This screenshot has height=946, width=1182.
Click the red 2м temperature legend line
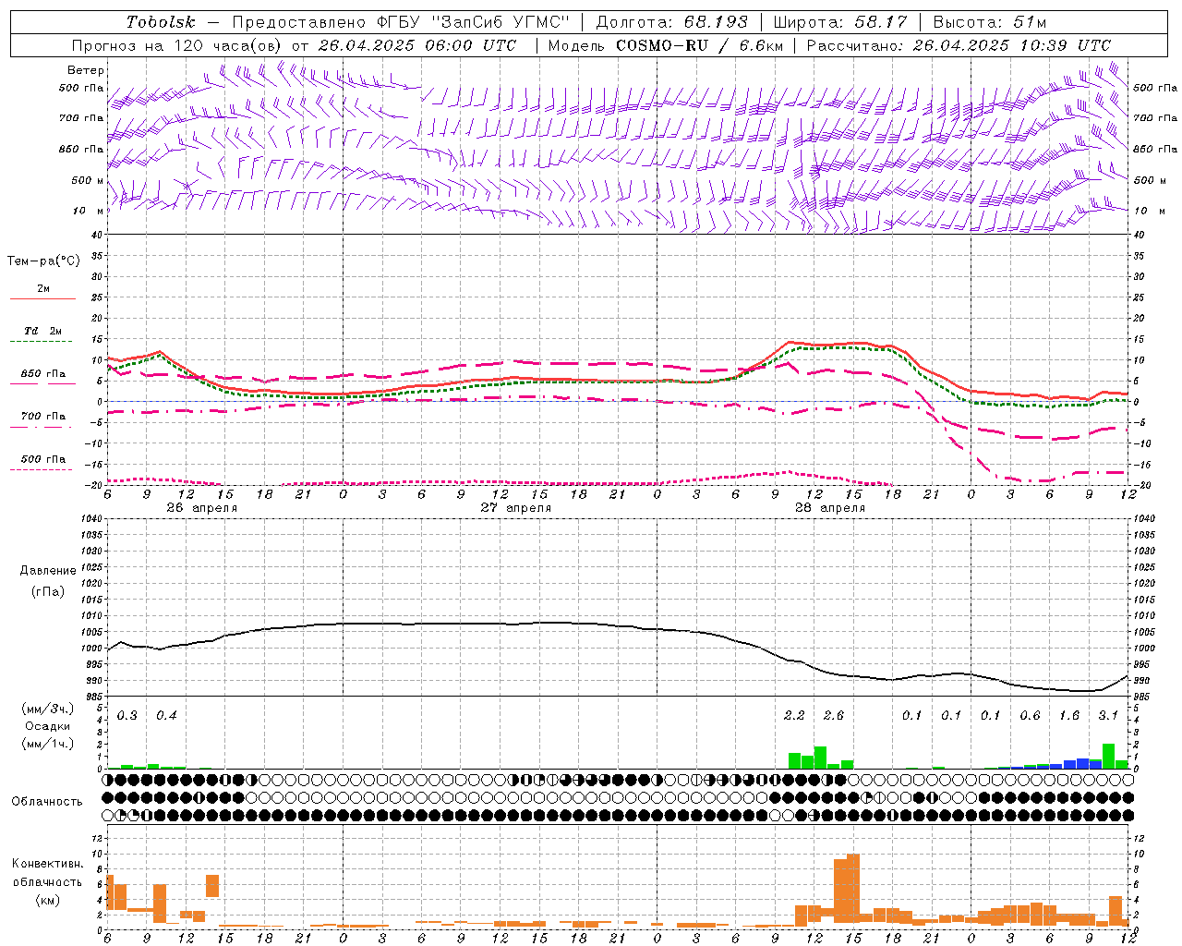42,299
